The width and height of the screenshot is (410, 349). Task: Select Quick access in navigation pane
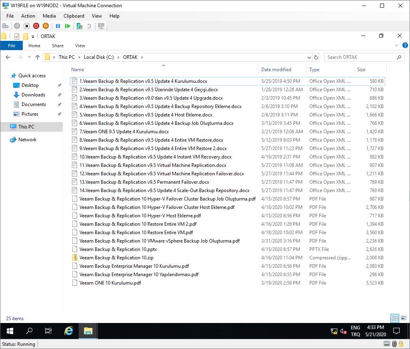[x=32, y=76]
